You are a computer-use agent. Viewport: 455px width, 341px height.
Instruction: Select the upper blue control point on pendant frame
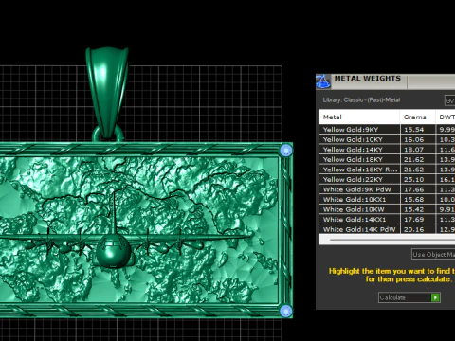click(286, 151)
